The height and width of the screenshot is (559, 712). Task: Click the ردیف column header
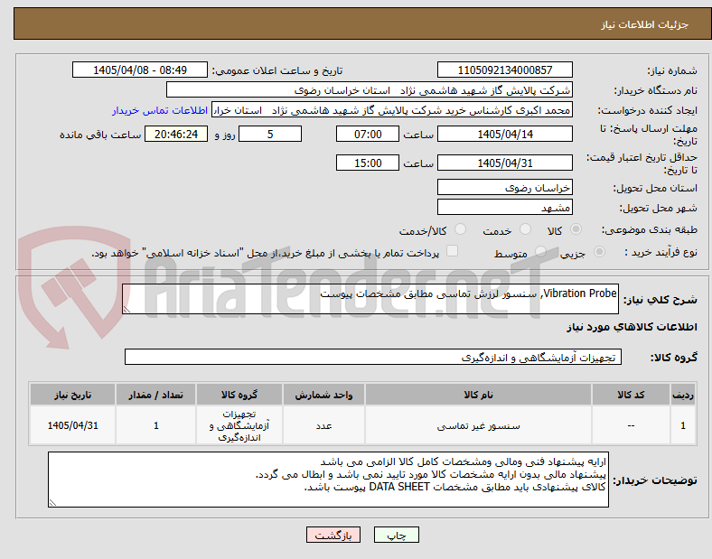point(683,395)
